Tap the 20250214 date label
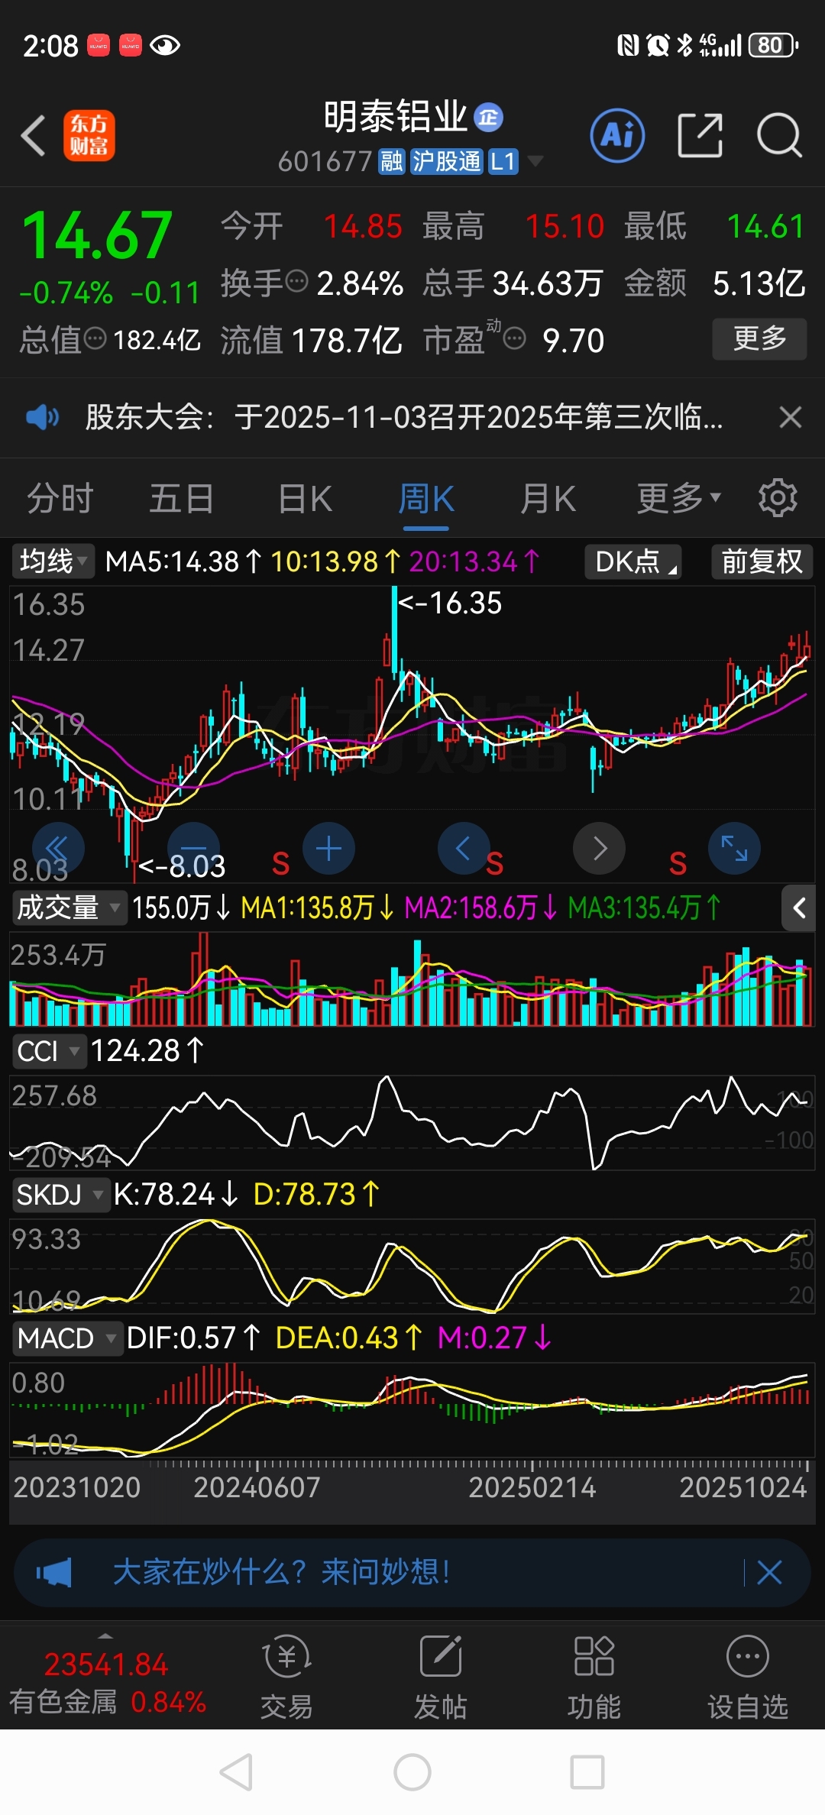 (x=532, y=1487)
